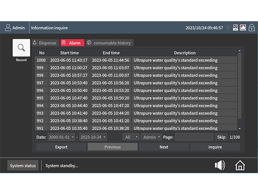258x194 pixels.
Task: Tap the lock icon in the header
Action: pos(252,28)
